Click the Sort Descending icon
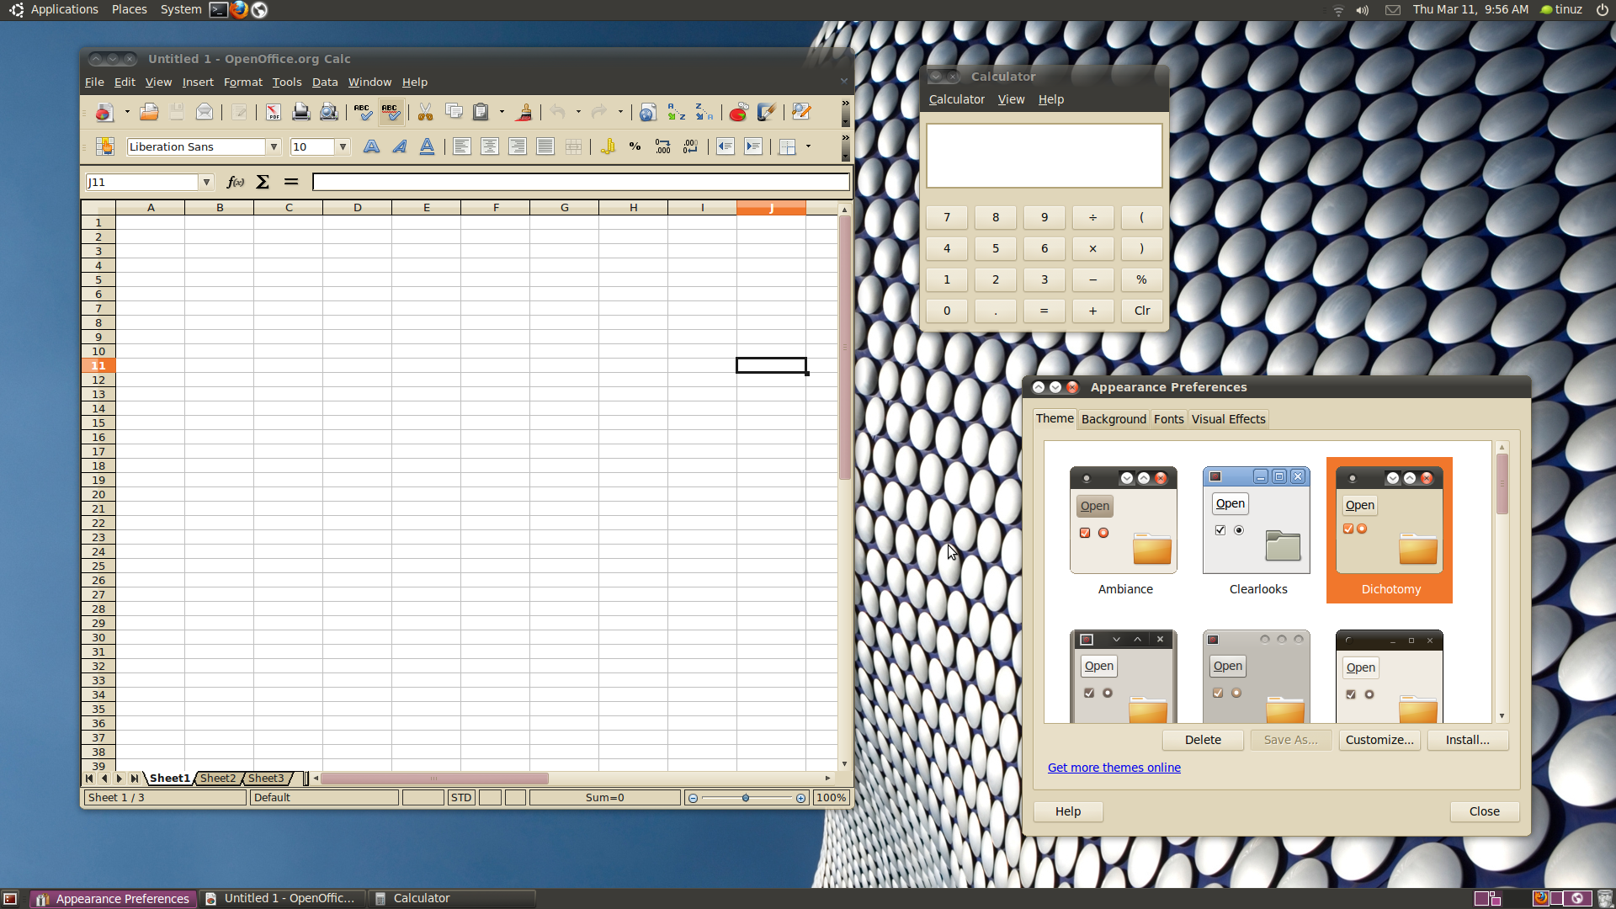1616x909 pixels. 704,112
